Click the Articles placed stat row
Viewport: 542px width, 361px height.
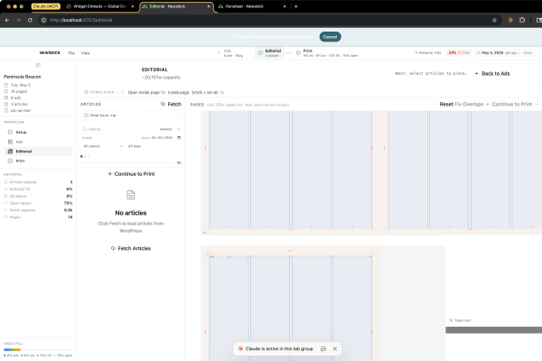[x=38, y=182]
